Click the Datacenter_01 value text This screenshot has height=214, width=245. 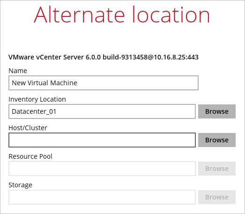[x=34, y=112]
